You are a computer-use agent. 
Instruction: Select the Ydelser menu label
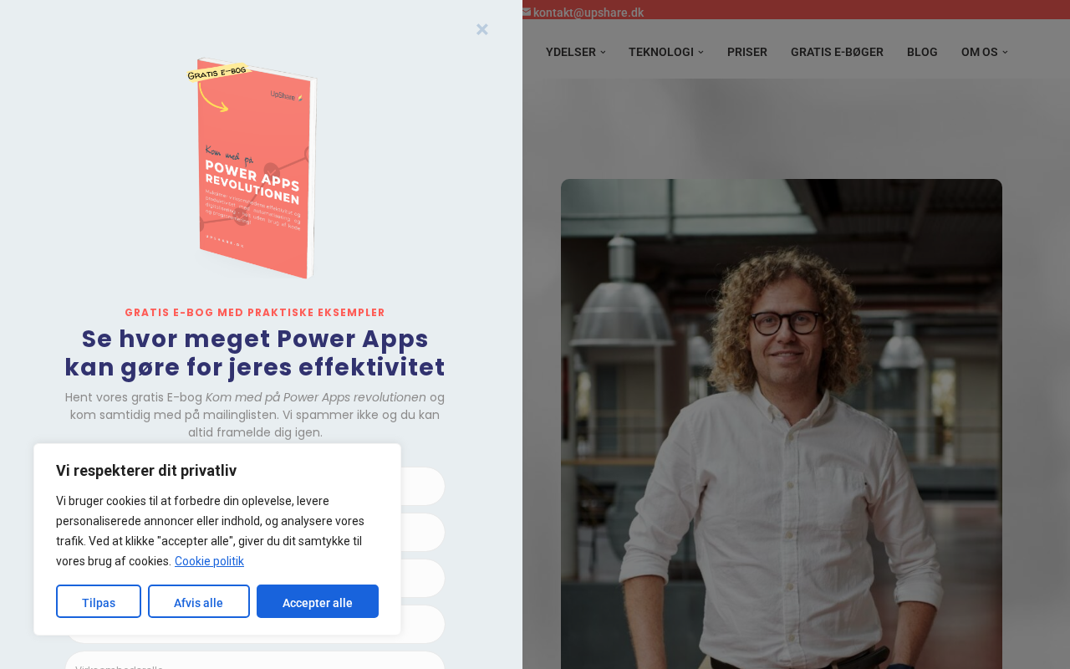571,52
